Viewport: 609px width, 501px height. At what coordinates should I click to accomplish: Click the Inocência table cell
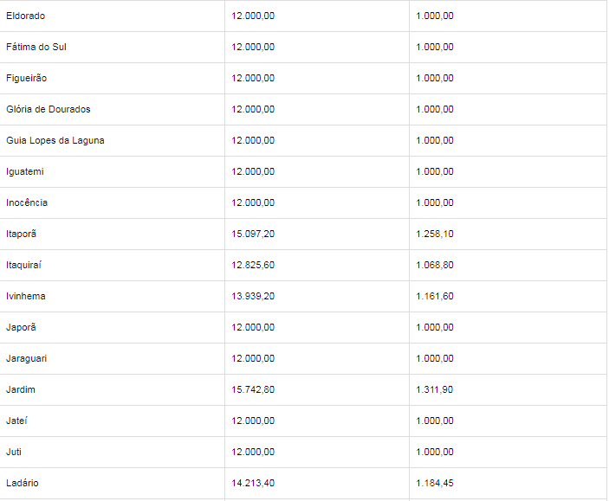27,202
